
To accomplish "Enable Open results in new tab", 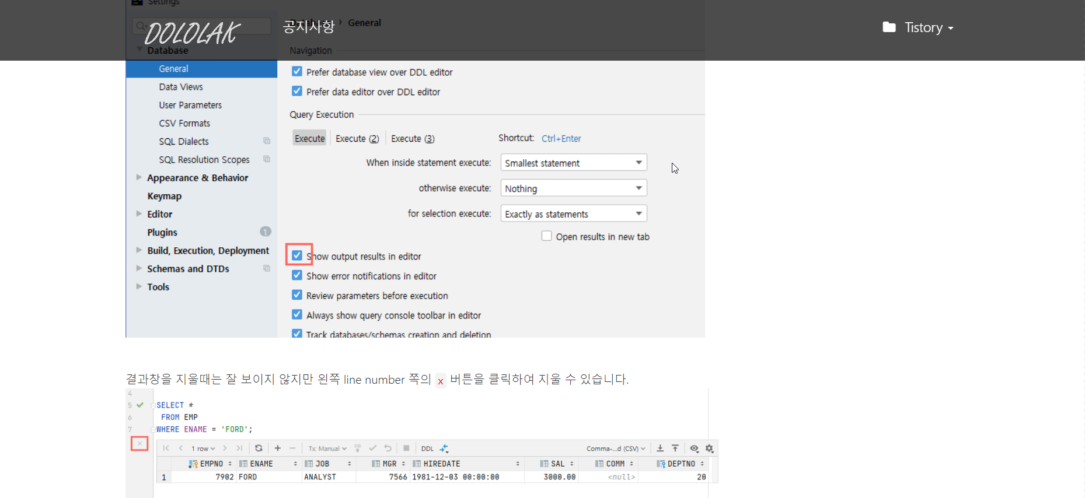I will tap(546, 236).
